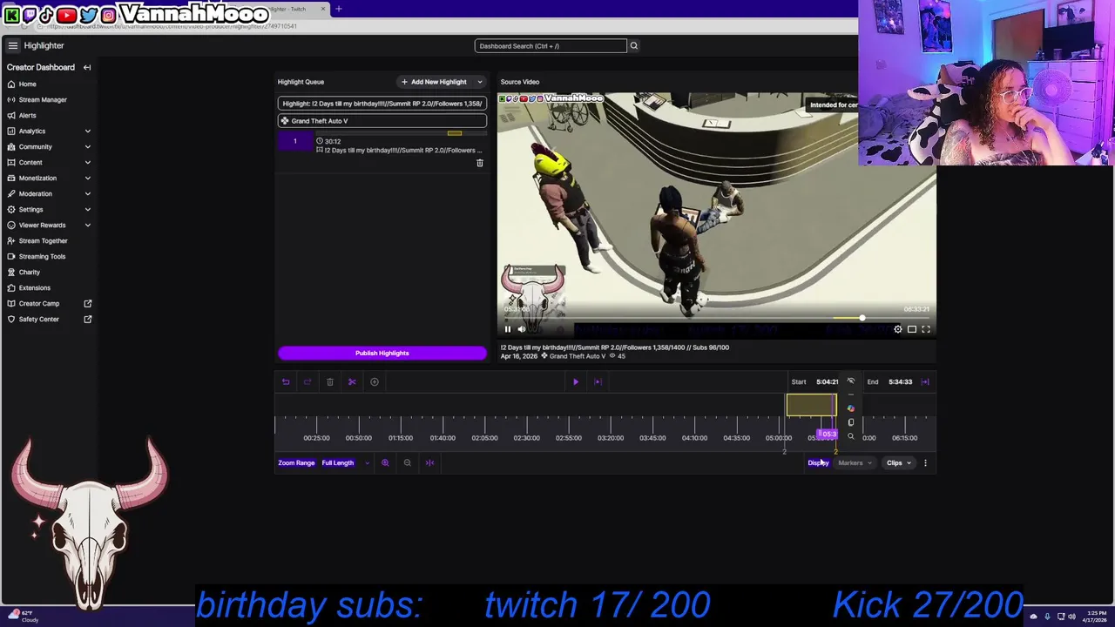Screen dimensions: 1115x627
Task: Click the Zoom Range button
Action: [296, 462]
